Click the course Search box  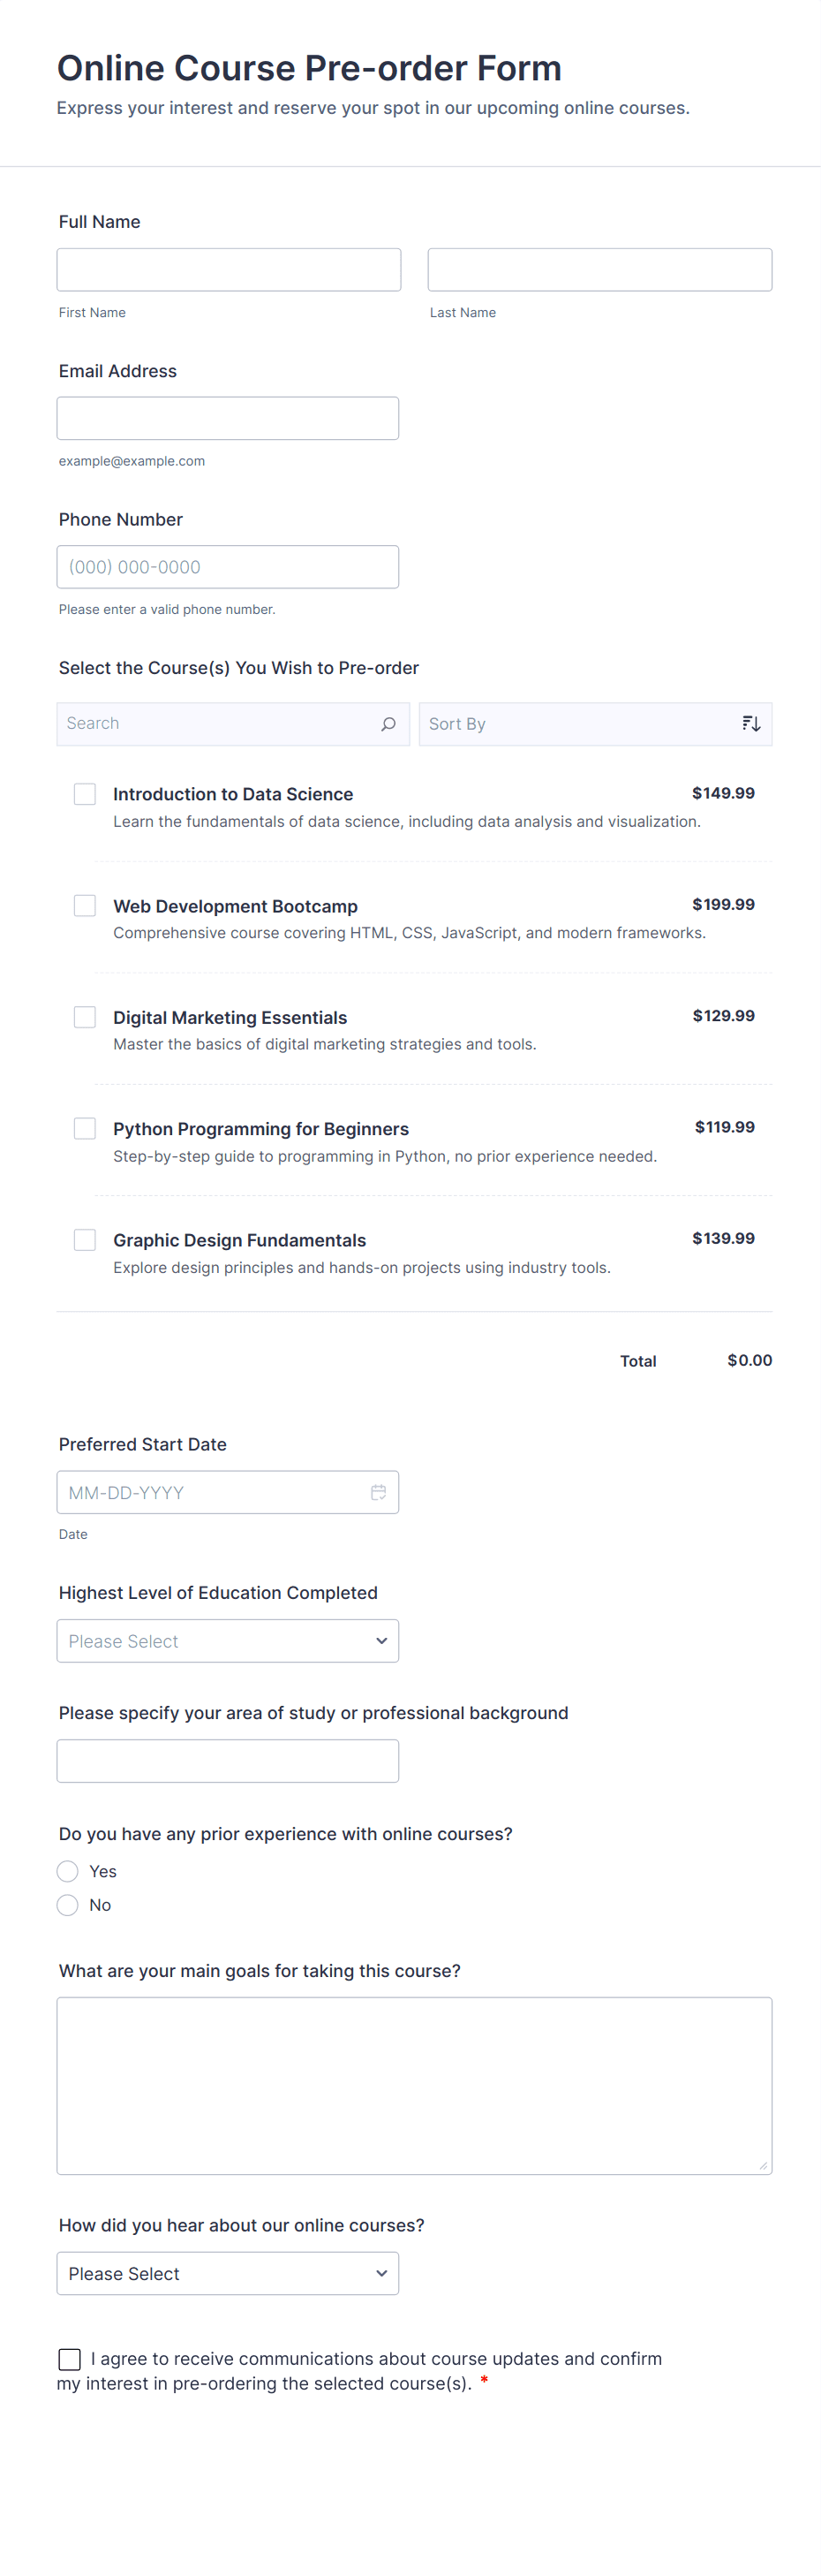tap(220, 724)
